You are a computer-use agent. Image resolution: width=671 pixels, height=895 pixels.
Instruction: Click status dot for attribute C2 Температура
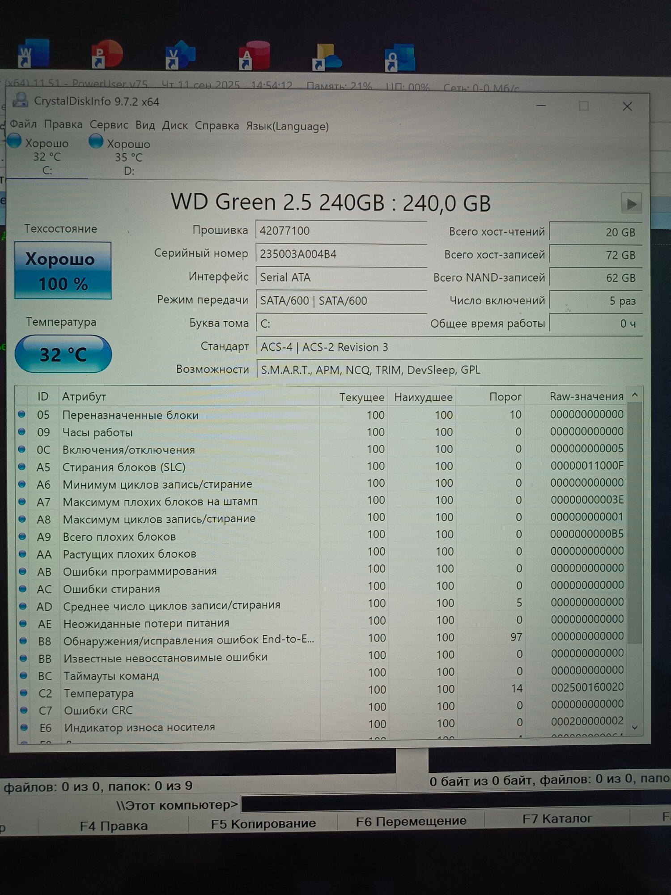click(x=23, y=693)
